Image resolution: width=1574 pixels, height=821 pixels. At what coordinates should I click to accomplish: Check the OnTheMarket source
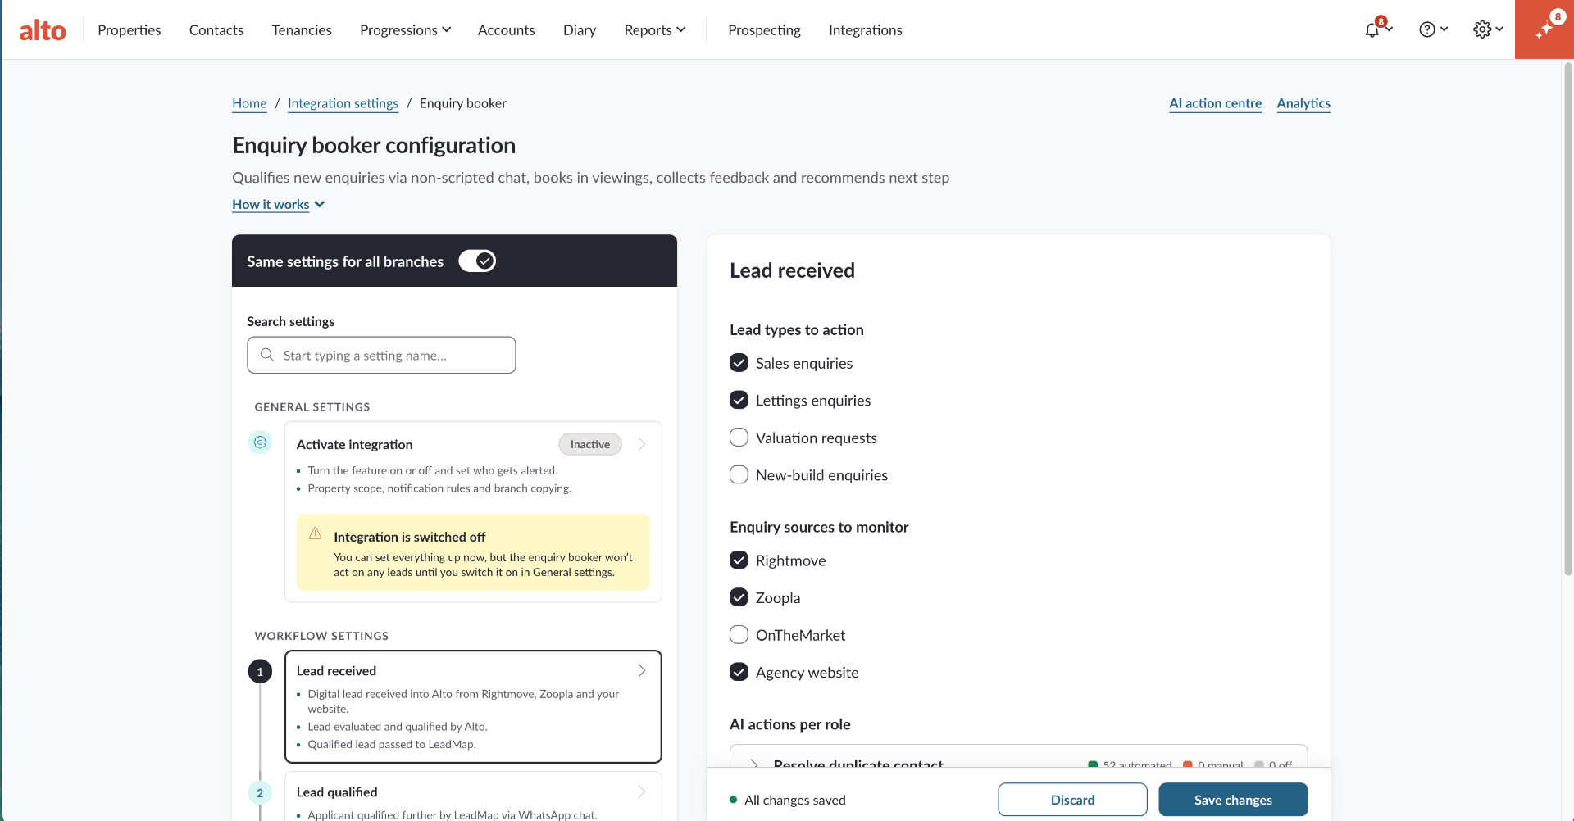(739, 635)
